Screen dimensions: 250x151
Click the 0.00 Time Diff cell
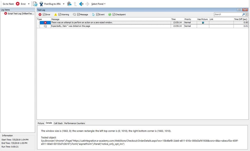[241, 23]
